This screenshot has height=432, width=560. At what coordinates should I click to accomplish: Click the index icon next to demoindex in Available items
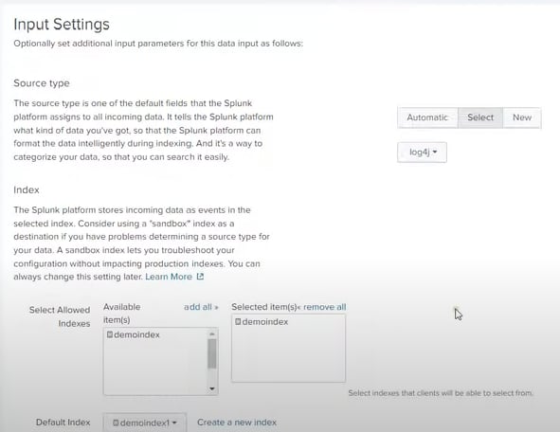click(110, 334)
